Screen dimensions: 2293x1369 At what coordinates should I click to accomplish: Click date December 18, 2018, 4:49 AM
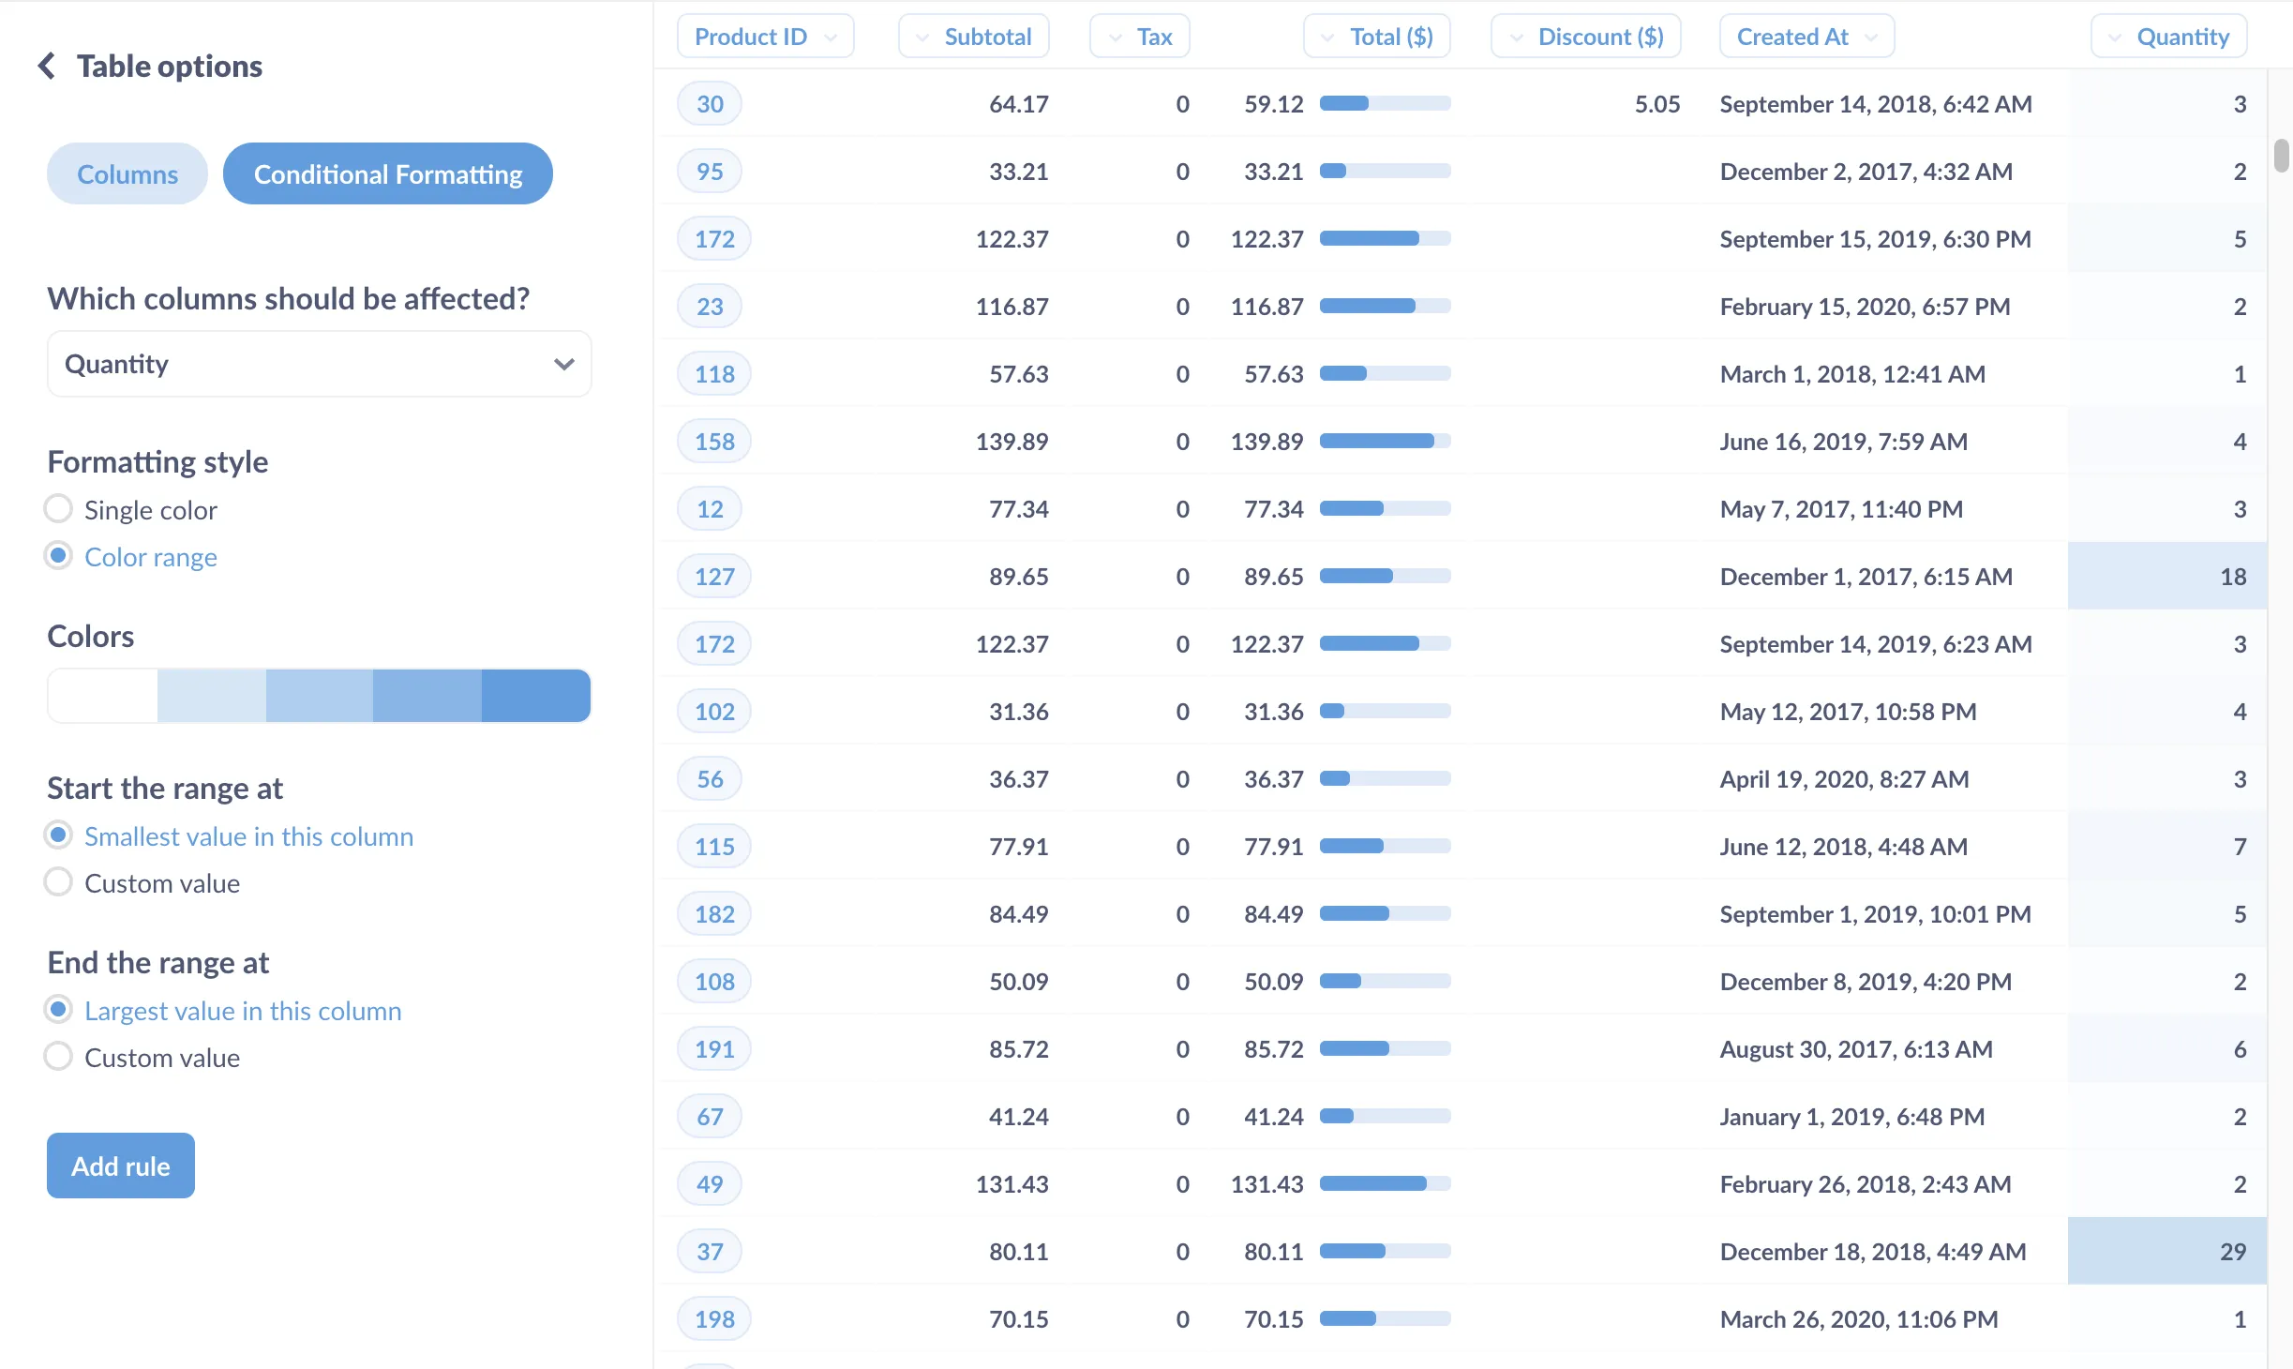coord(1873,1252)
